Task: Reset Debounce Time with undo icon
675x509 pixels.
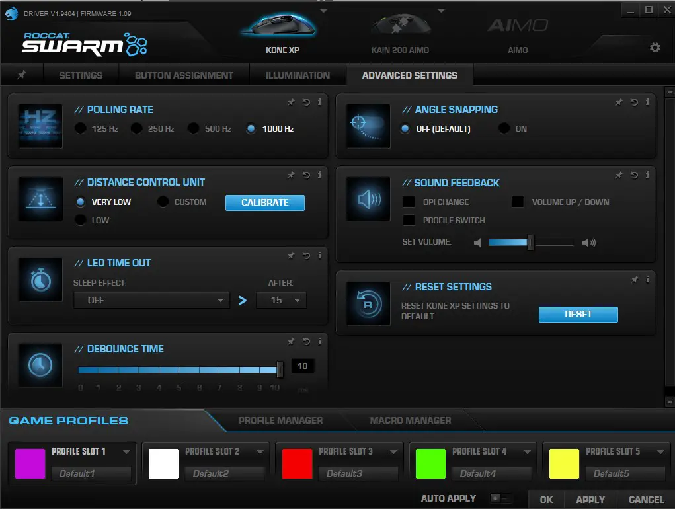Action: coord(306,342)
